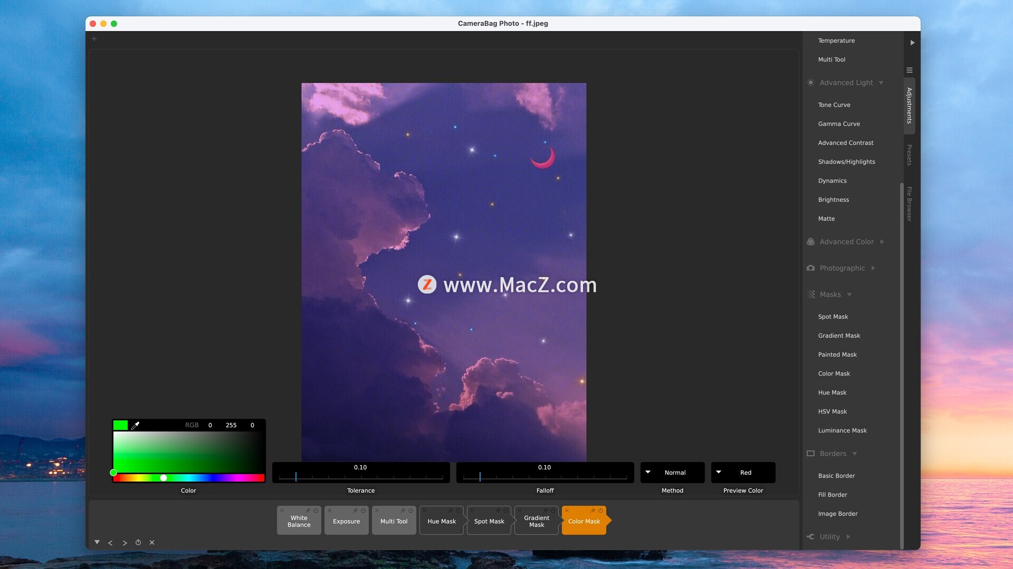Toggle power on the Exposure tile
The image size is (1013, 569).
[x=363, y=511]
